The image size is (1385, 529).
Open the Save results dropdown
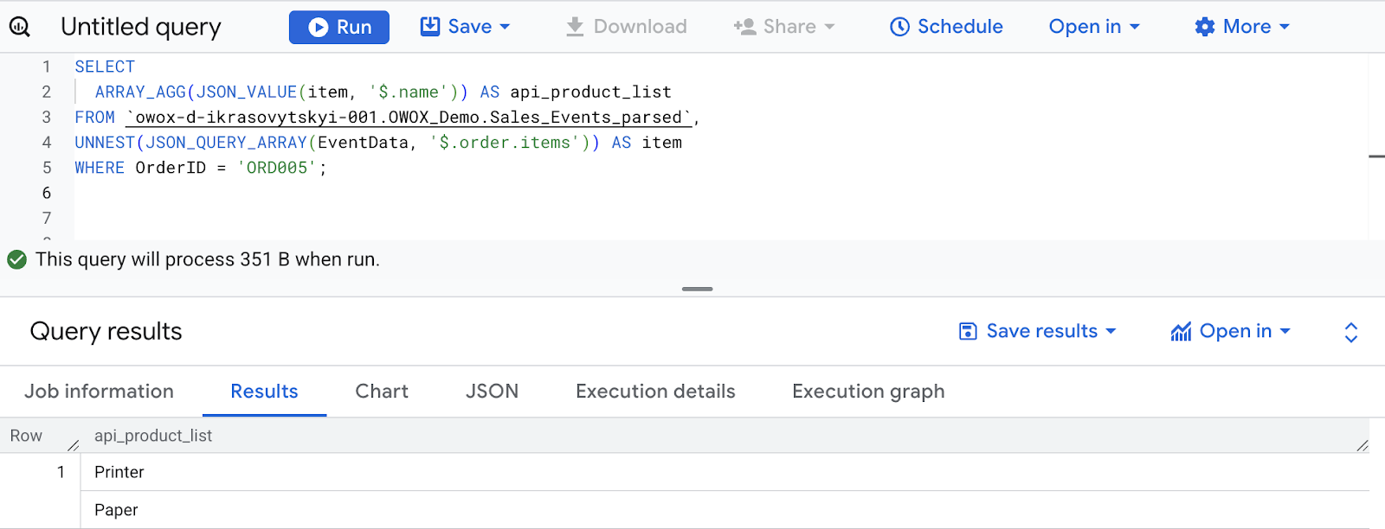tap(1038, 331)
